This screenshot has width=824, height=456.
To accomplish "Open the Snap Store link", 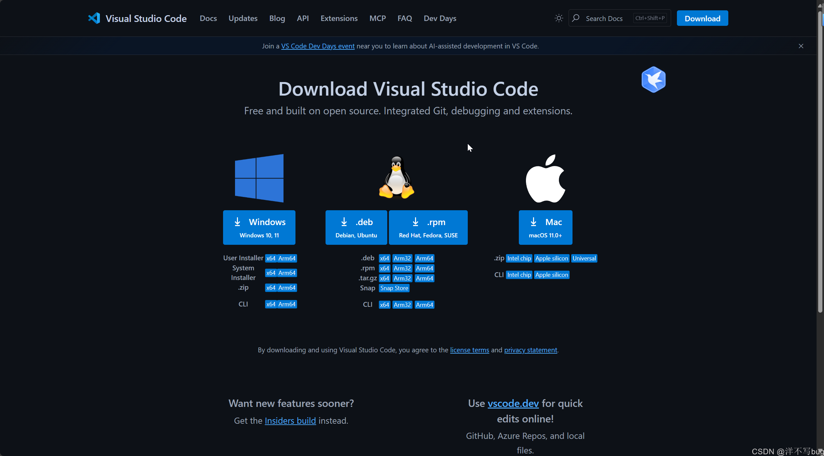I will pos(394,288).
